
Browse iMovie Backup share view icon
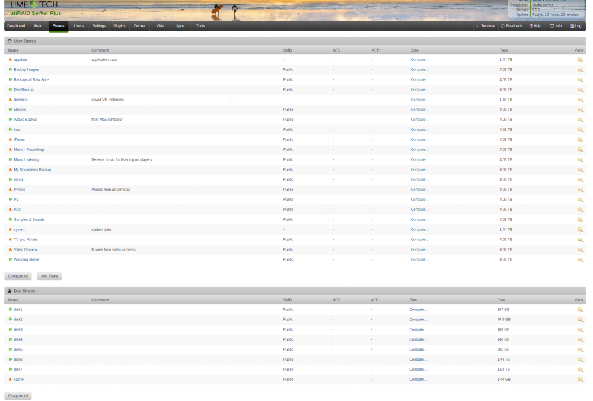[x=580, y=120]
